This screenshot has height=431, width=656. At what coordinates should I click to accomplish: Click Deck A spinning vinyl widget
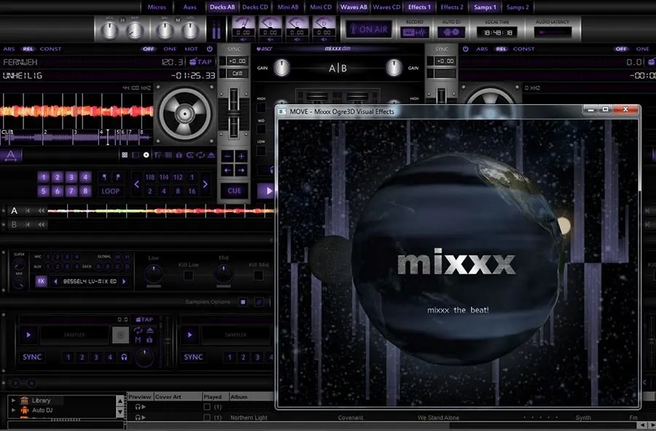[184, 114]
